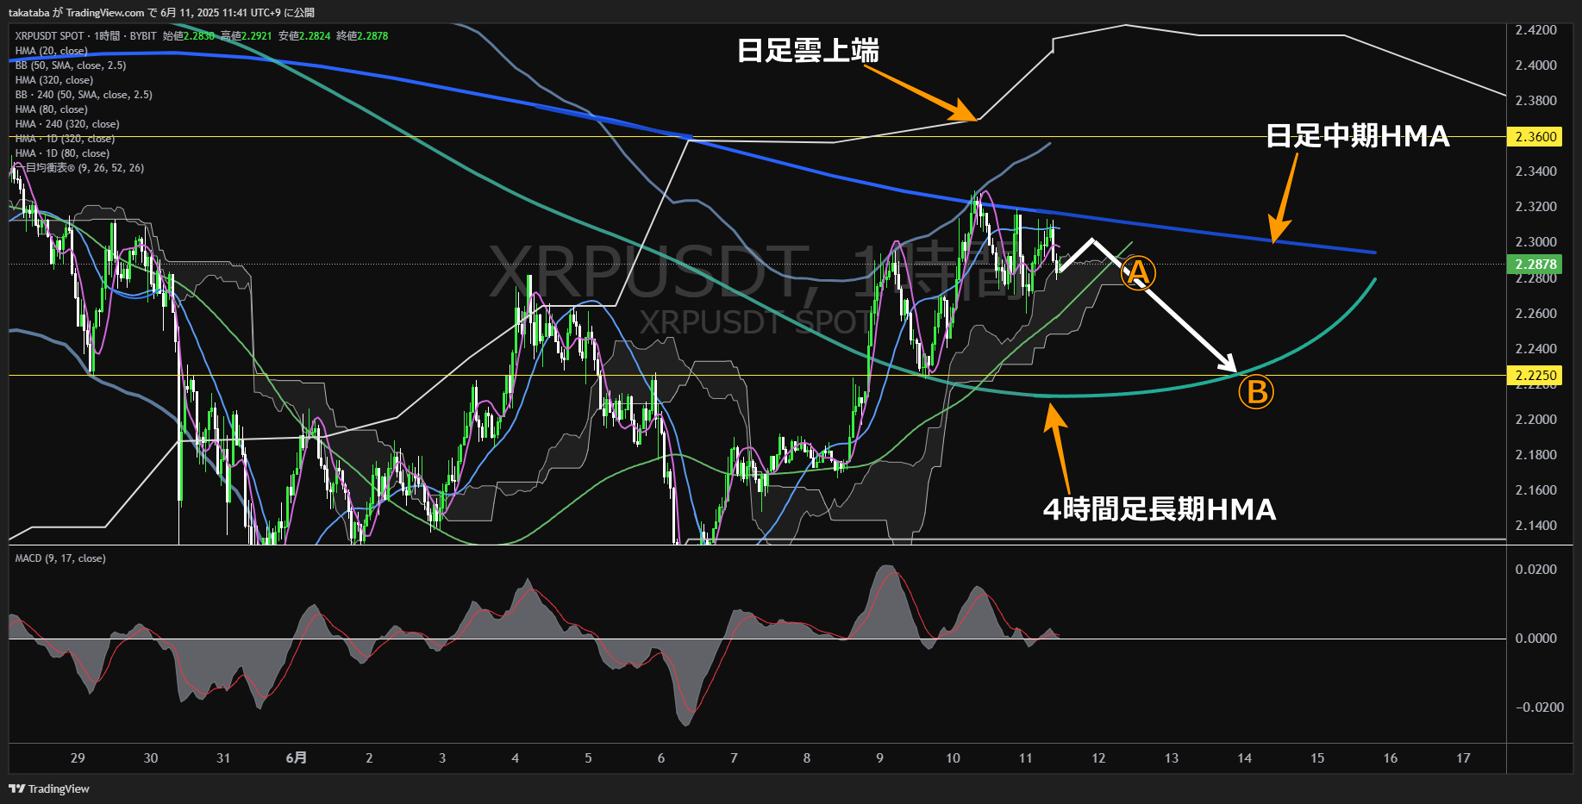
Task: Click the circled 'A' marker label
Action: [1138, 273]
